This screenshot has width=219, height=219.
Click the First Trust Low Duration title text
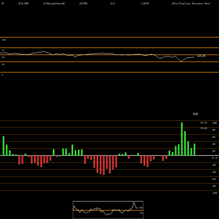[191, 4]
